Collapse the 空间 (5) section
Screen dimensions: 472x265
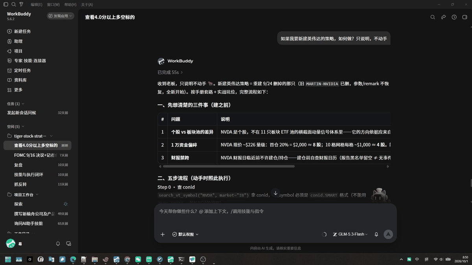[x=16, y=126]
